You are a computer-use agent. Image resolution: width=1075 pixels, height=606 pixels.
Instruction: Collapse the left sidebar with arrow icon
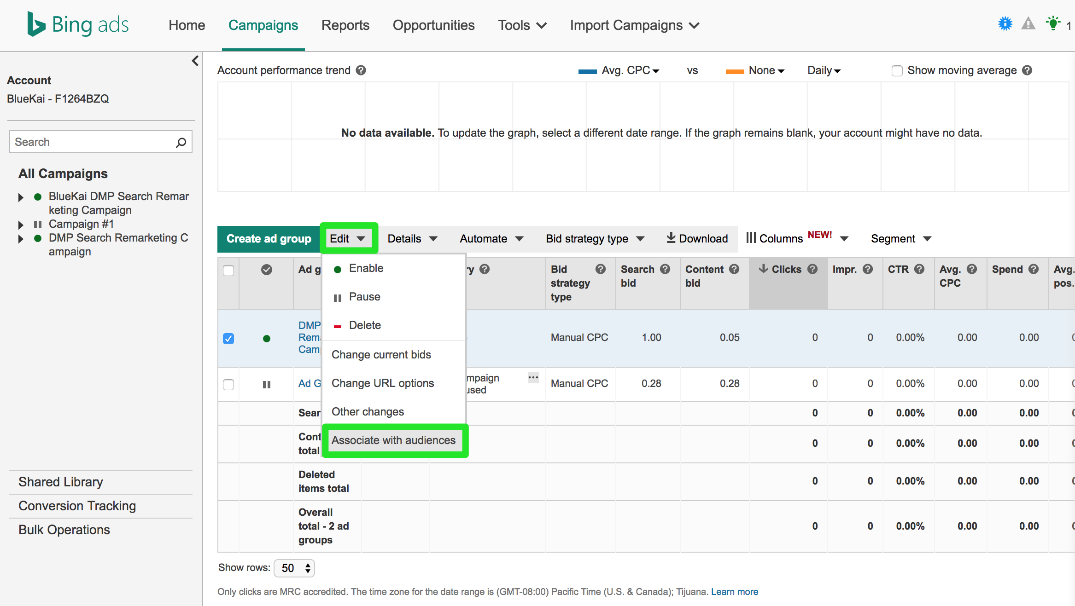(x=195, y=61)
